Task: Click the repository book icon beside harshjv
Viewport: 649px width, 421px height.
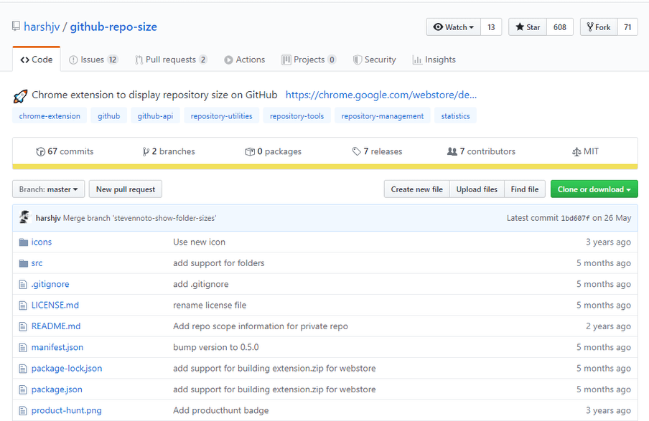Action: pyautogui.click(x=16, y=27)
